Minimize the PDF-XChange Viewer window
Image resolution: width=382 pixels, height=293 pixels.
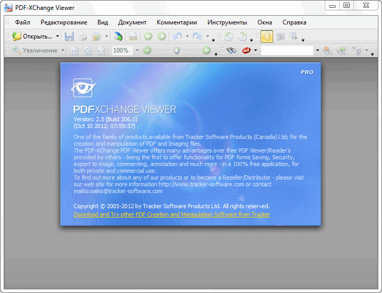[332, 6]
